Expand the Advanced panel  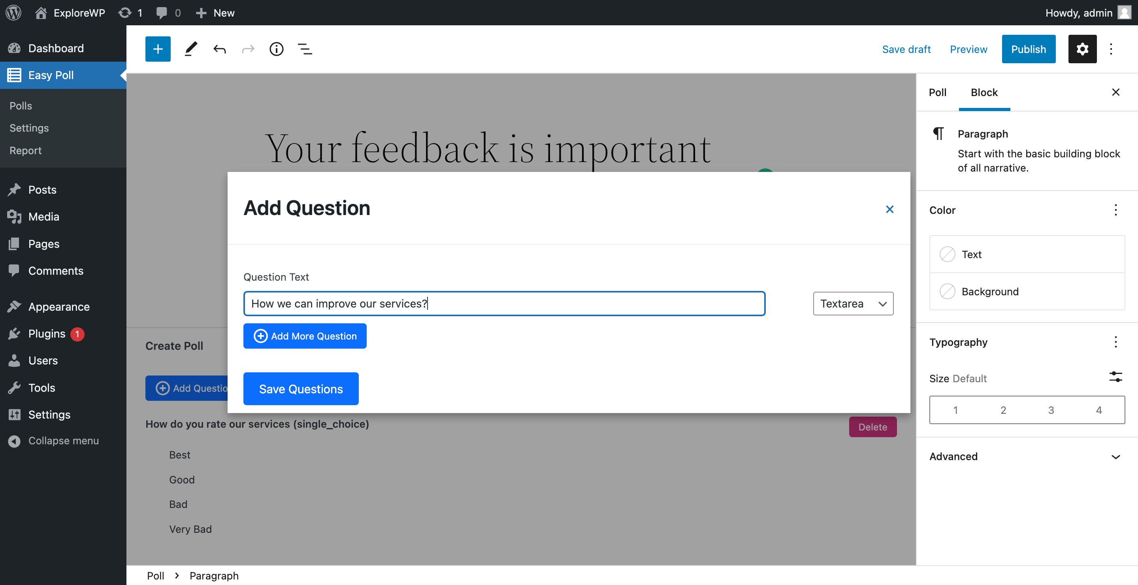(x=1027, y=457)
